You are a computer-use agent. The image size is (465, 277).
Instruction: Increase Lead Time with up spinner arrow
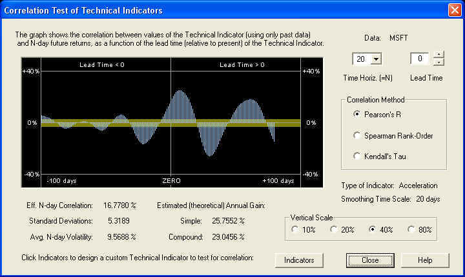[439, 55]
